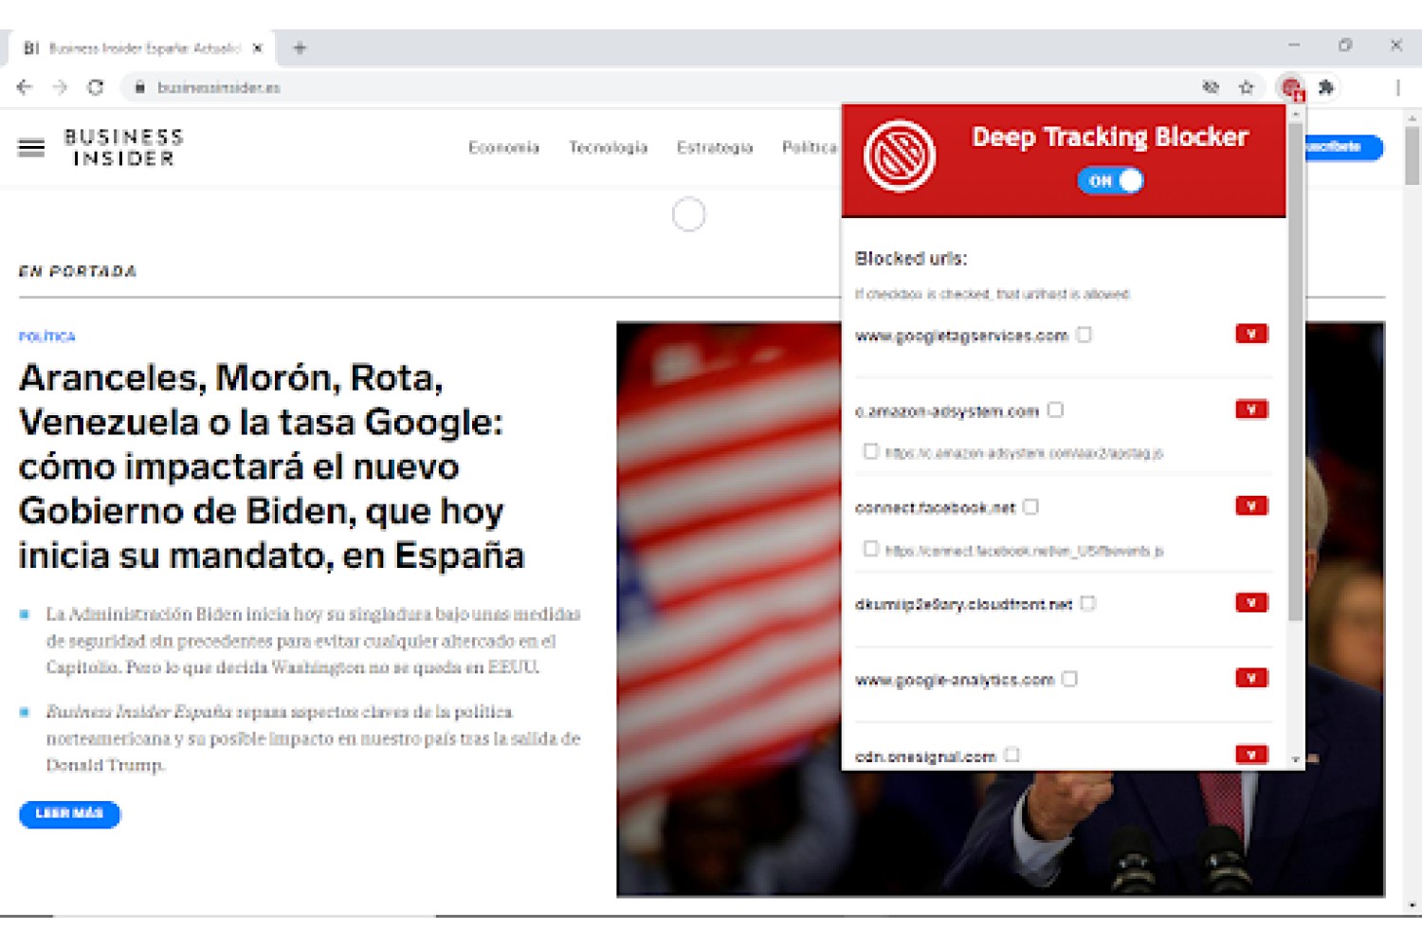The height and width of the screenshot is (948, 1422).
Task: Check the c.amazon-adsystem.com host checkbox
Action: [1056, 410]
